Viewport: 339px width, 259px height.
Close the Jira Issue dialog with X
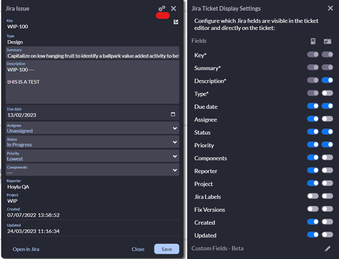point(174,8)
